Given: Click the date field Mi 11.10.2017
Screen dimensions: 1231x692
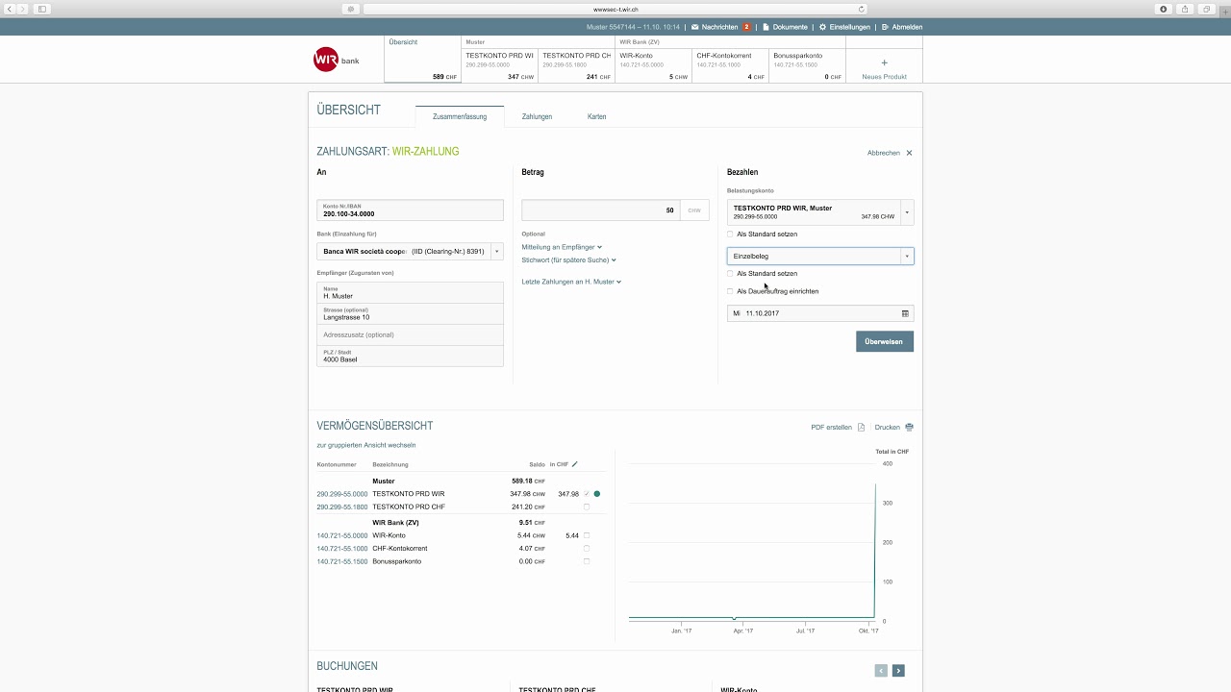Looking at the screenshot, I should pos(820,313).
